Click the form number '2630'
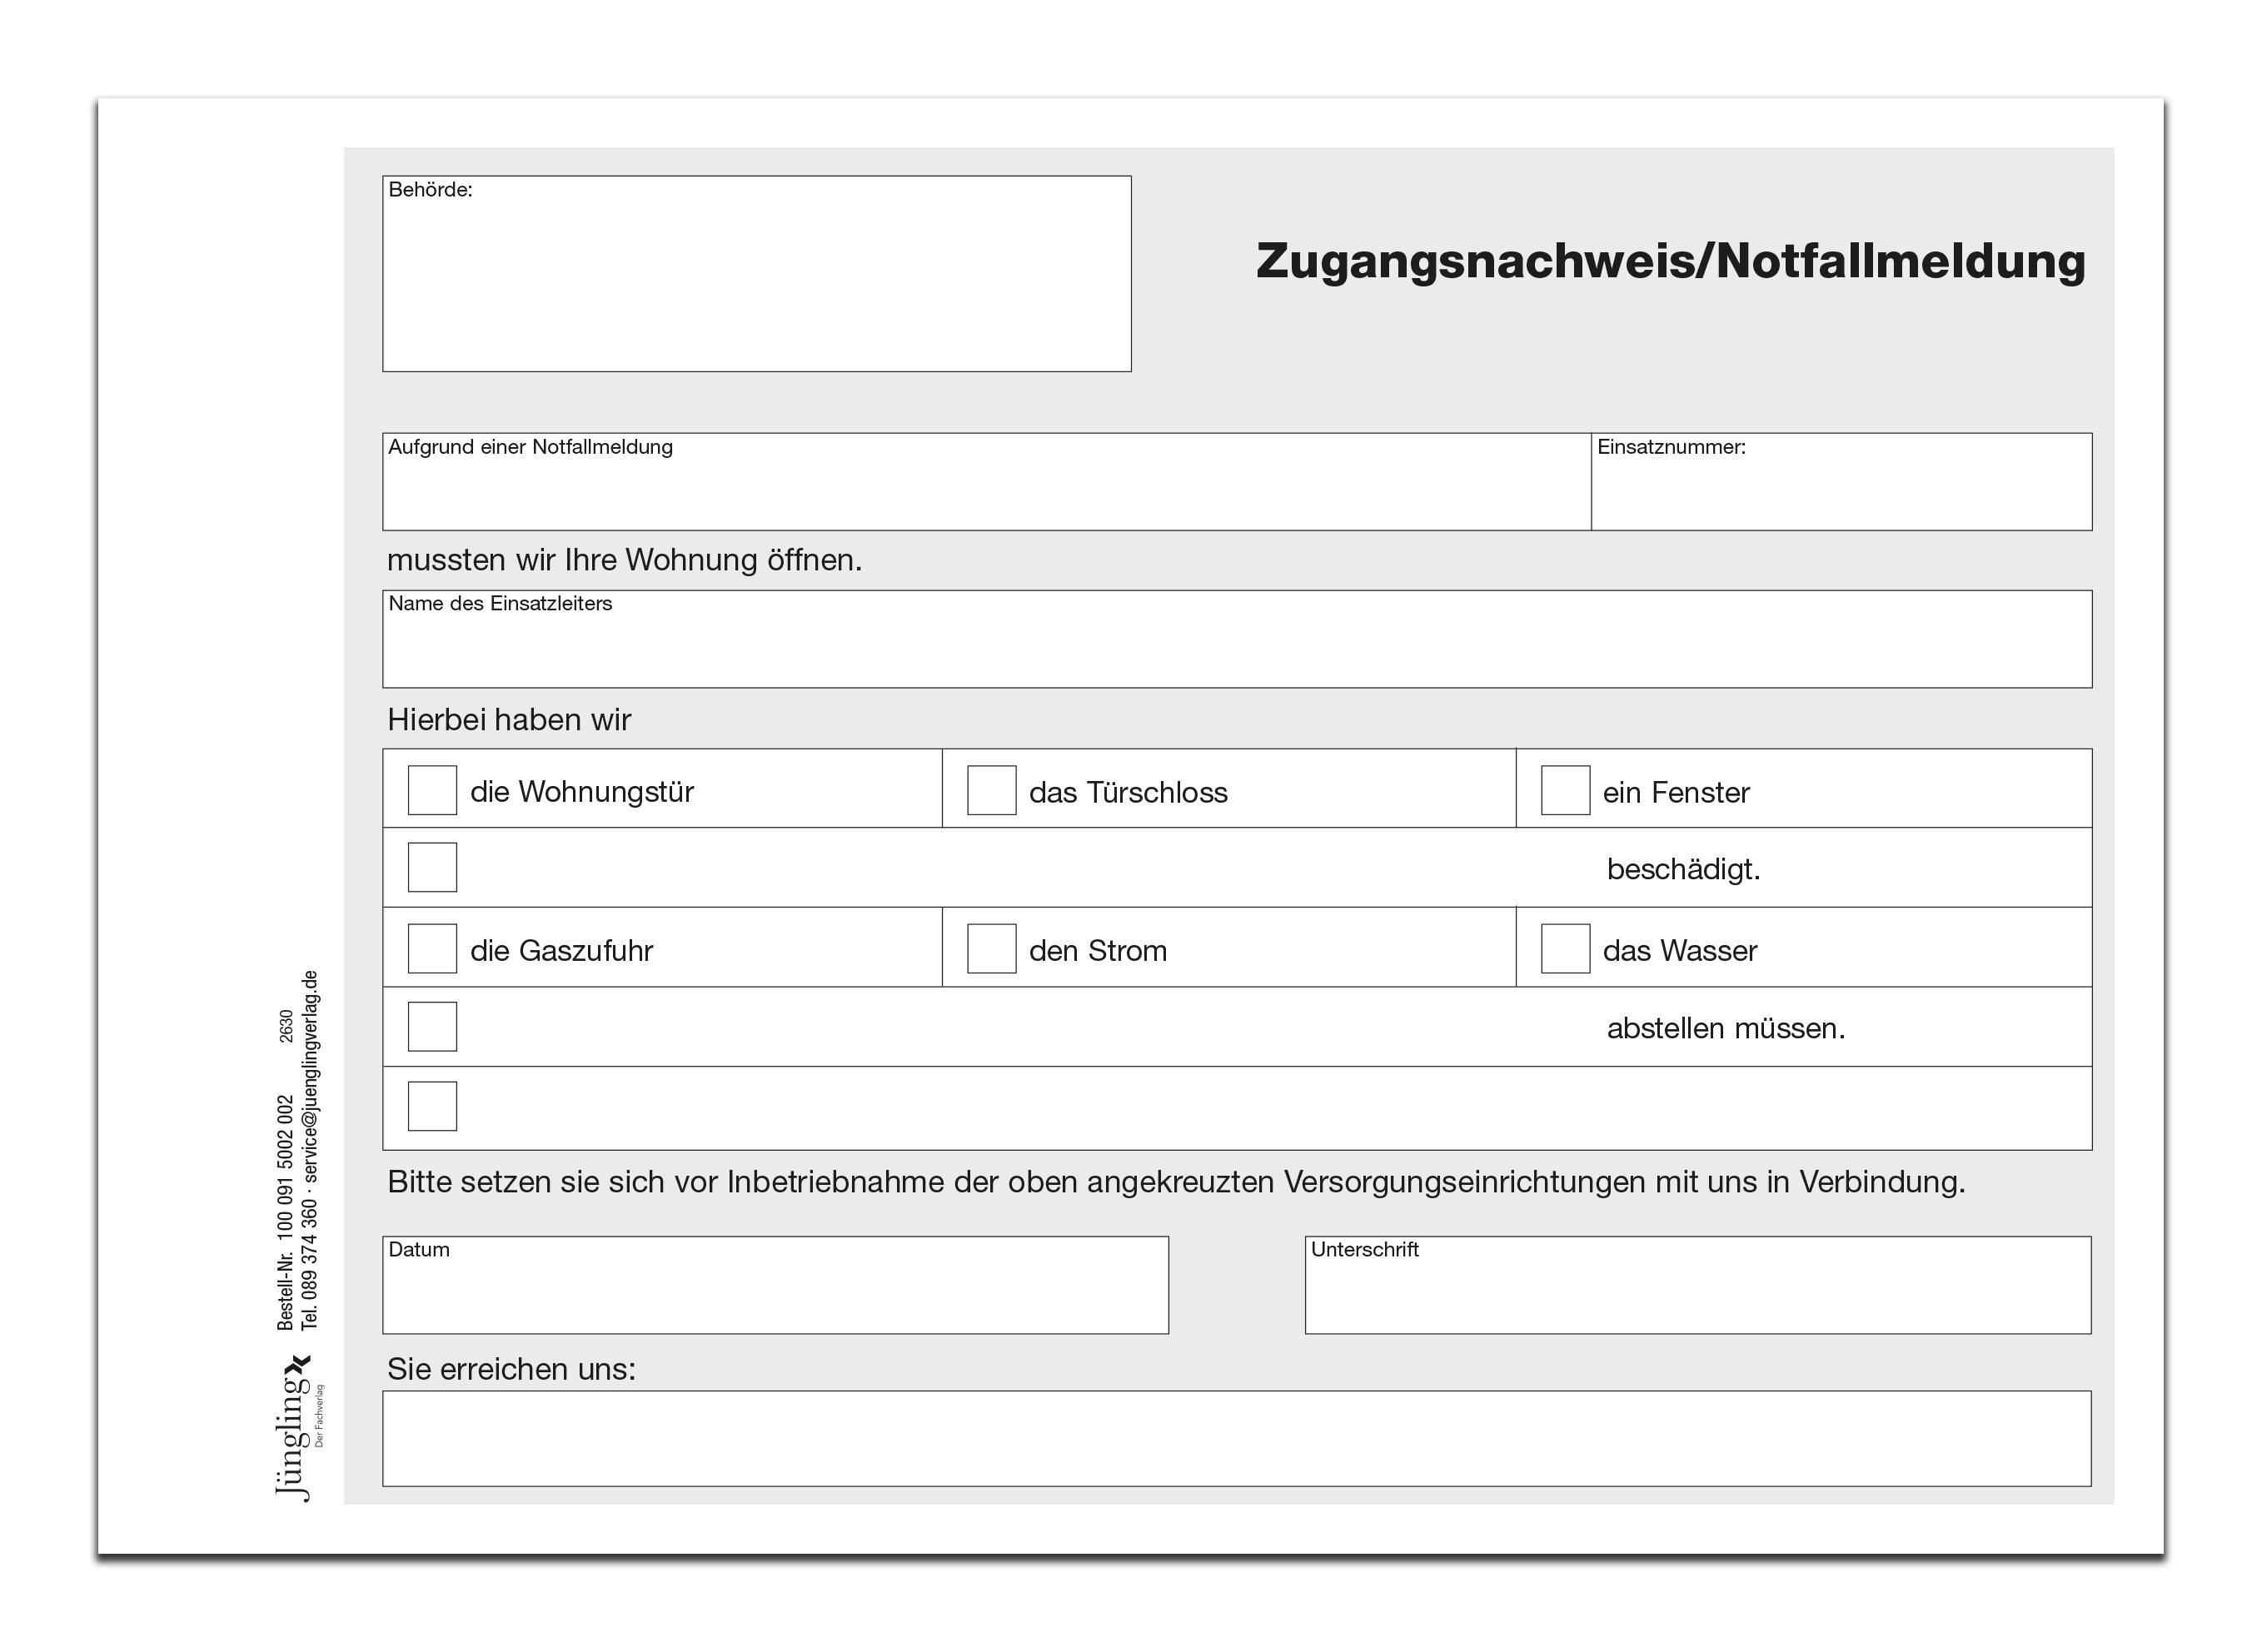Viewport: 2262px width, 1652px height. [x=286, y=1026]
